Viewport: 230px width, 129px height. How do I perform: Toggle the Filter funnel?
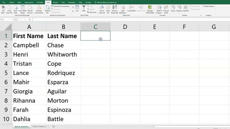click(x=84, y=9)
